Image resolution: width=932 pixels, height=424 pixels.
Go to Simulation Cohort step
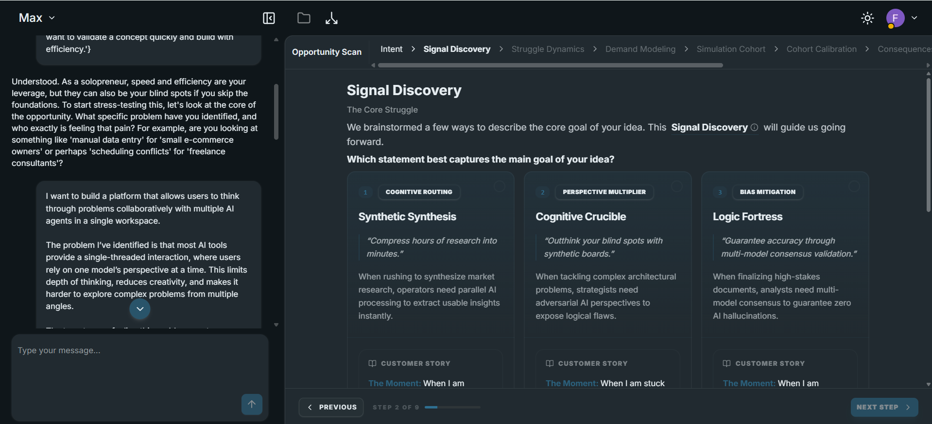(x=731, y=49)
